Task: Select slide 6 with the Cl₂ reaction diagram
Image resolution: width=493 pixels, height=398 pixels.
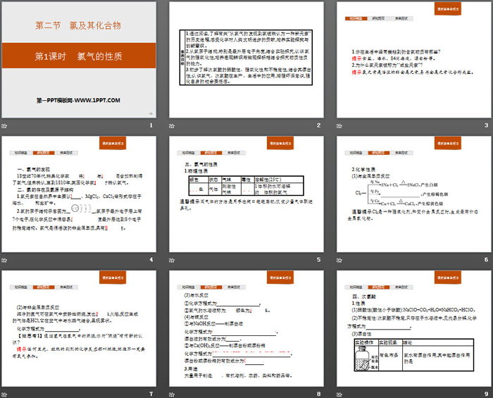Action: click(x=413, y=194)
